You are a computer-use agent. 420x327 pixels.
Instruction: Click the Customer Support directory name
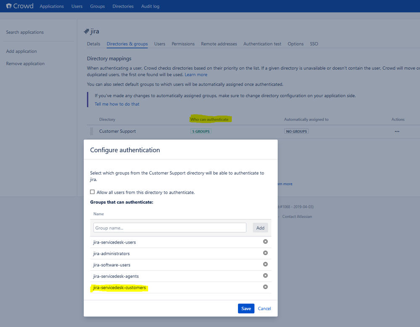point(117,131)
